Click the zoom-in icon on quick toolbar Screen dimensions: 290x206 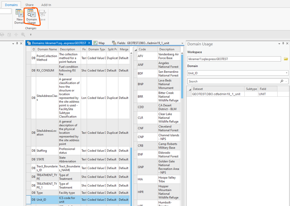coord(23,35)
